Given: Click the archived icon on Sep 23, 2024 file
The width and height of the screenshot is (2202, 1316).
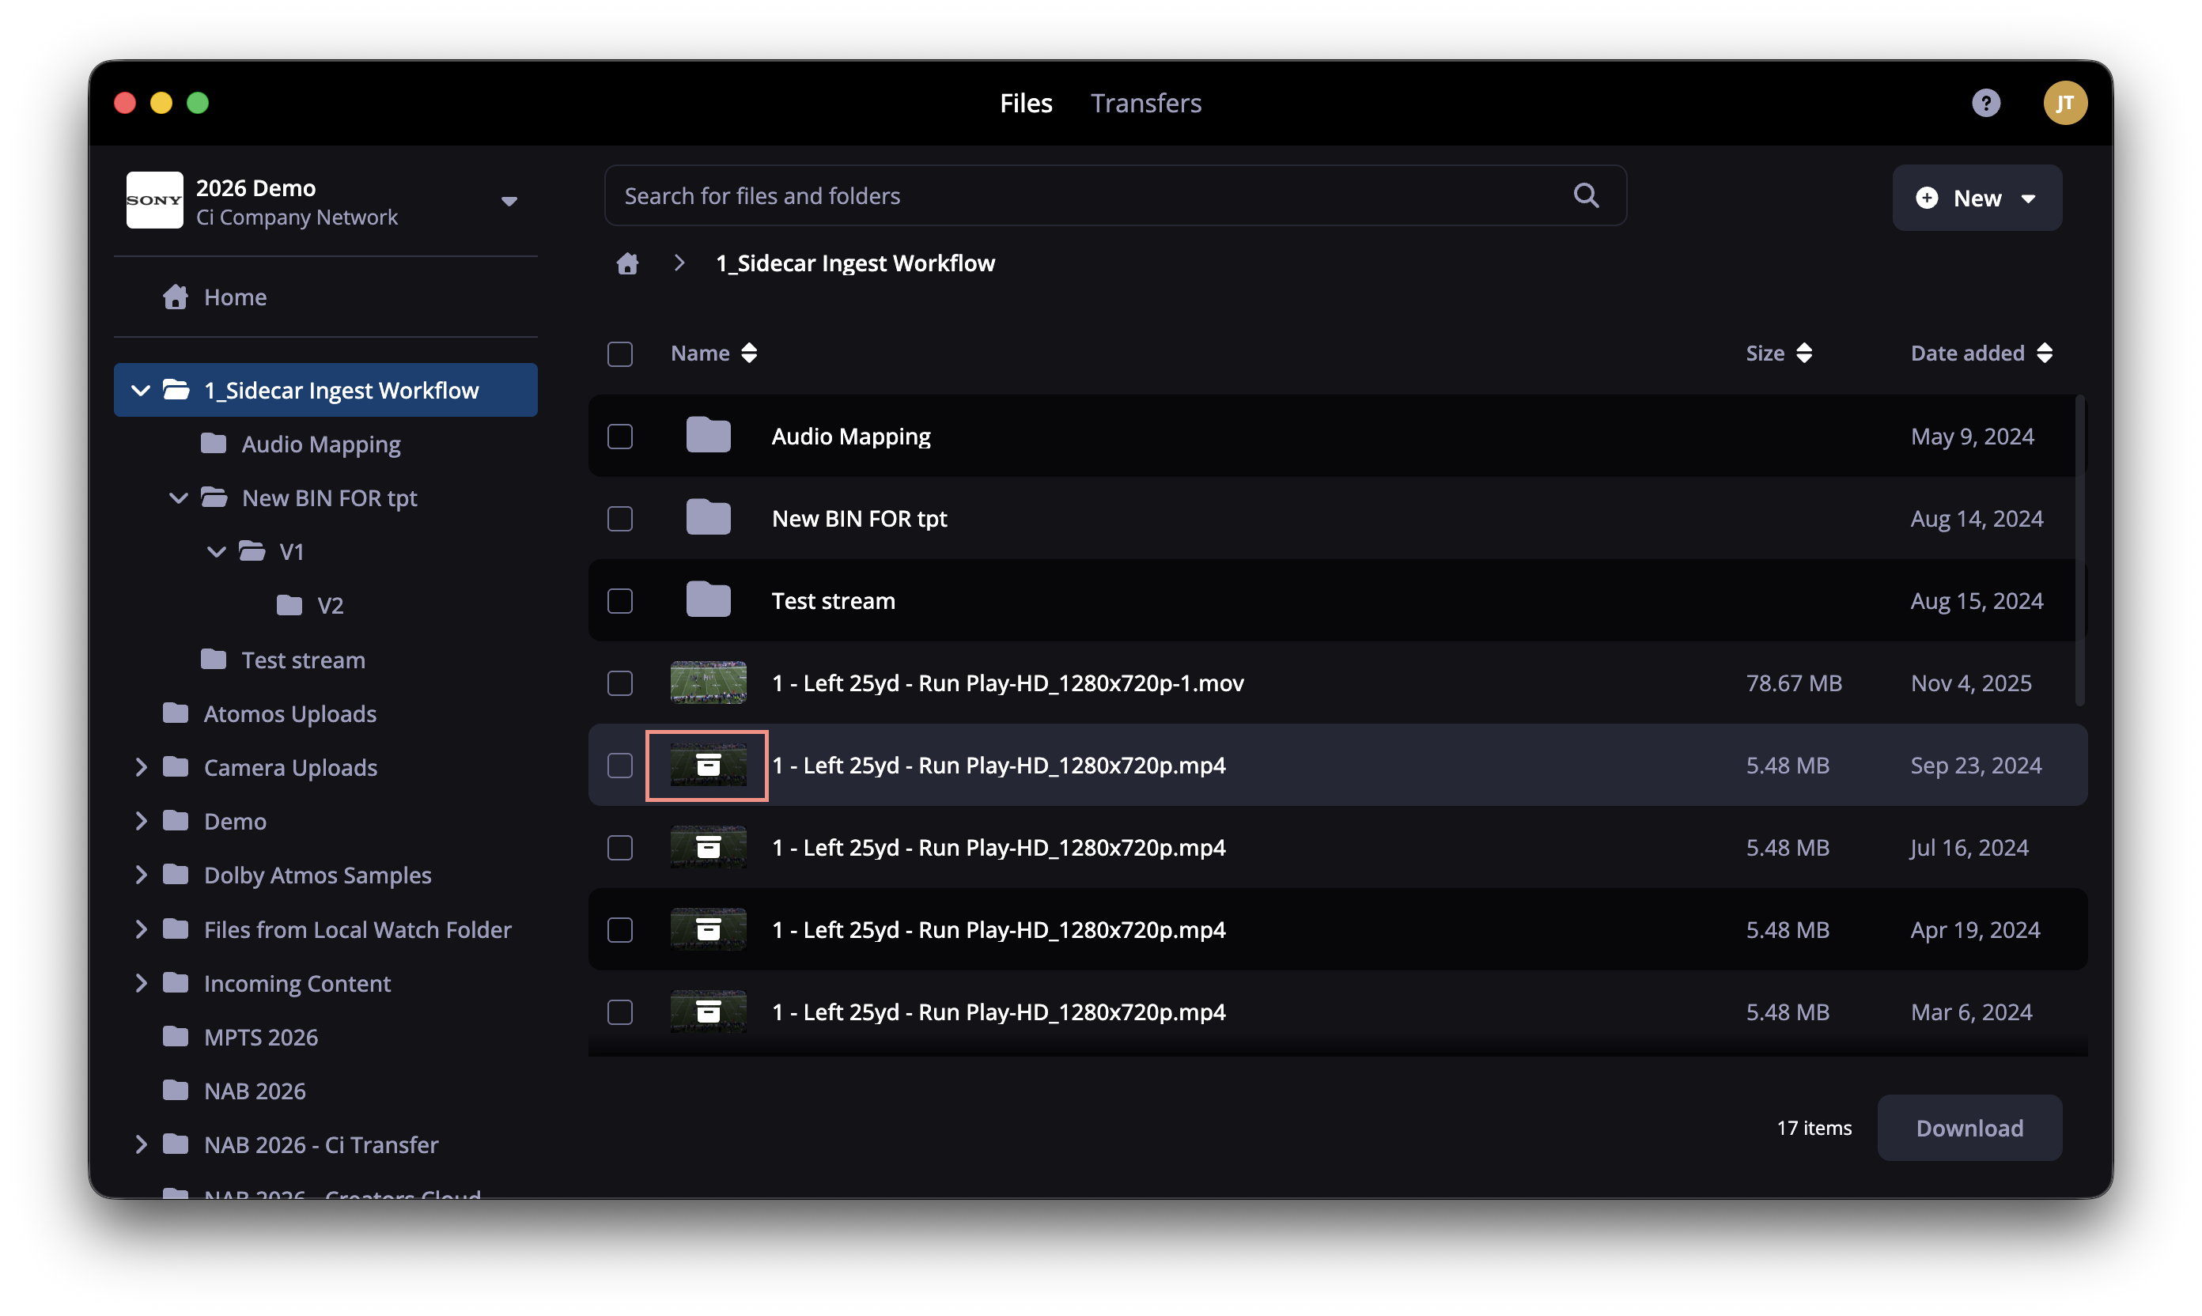Looking at the screenshot, I should pos(708,766).
